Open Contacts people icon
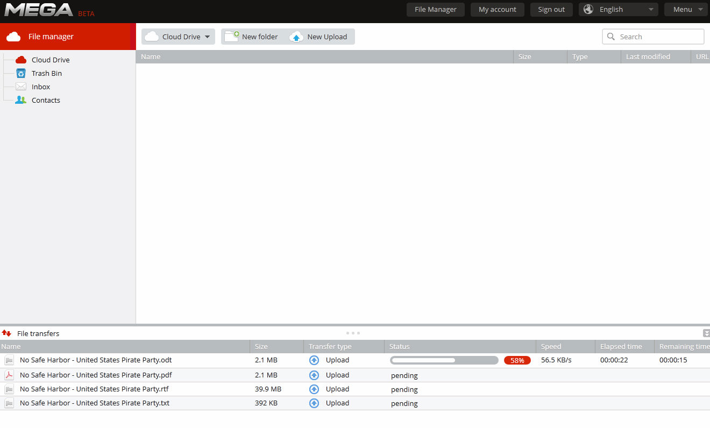Viewport: 710px width, 428px height. point(21,100)
